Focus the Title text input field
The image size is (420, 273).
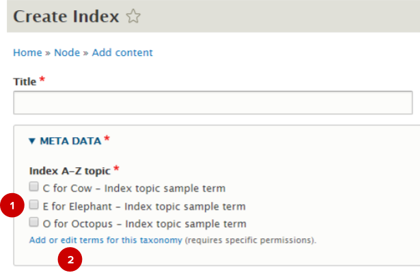coord(212,103)
